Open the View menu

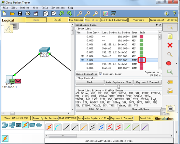tap(35, 8)
